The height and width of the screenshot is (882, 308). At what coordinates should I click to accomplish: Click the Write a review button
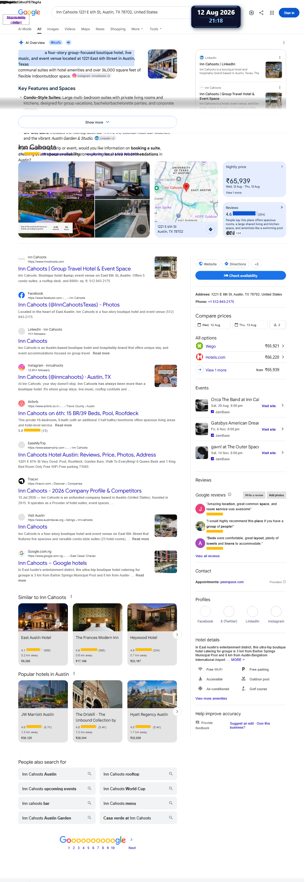pyautogui.click(x=254, y=495)
